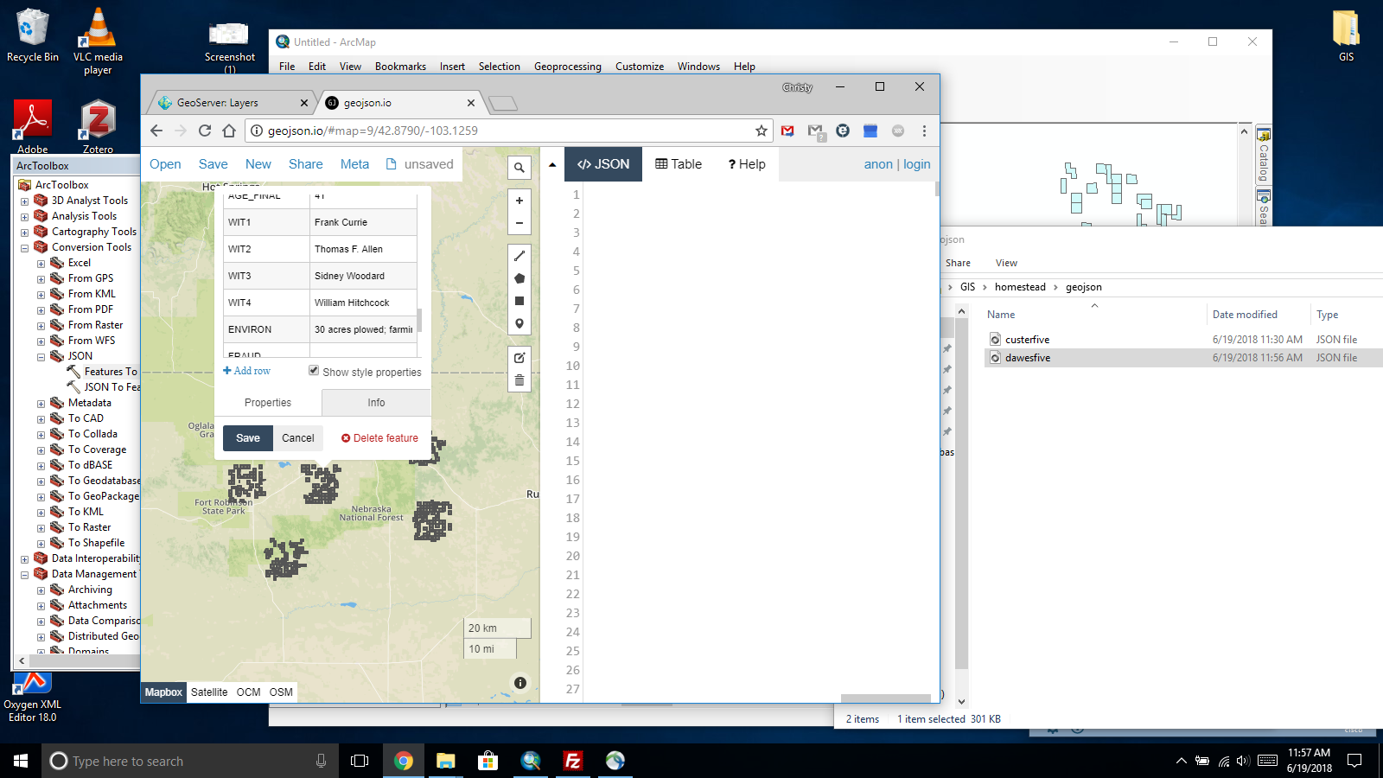Image resolution: width=1383 pixels, height=778 pixels.
Task: Select the draw polygon tool
Action: [x=519, y=278]
